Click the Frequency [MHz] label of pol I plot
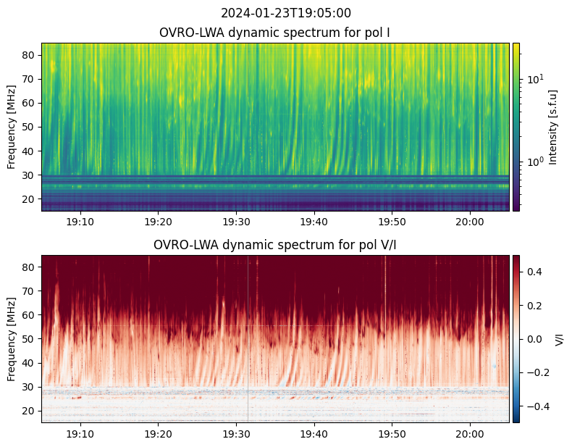Screen dimensions: 572x447 coord(12,127)
